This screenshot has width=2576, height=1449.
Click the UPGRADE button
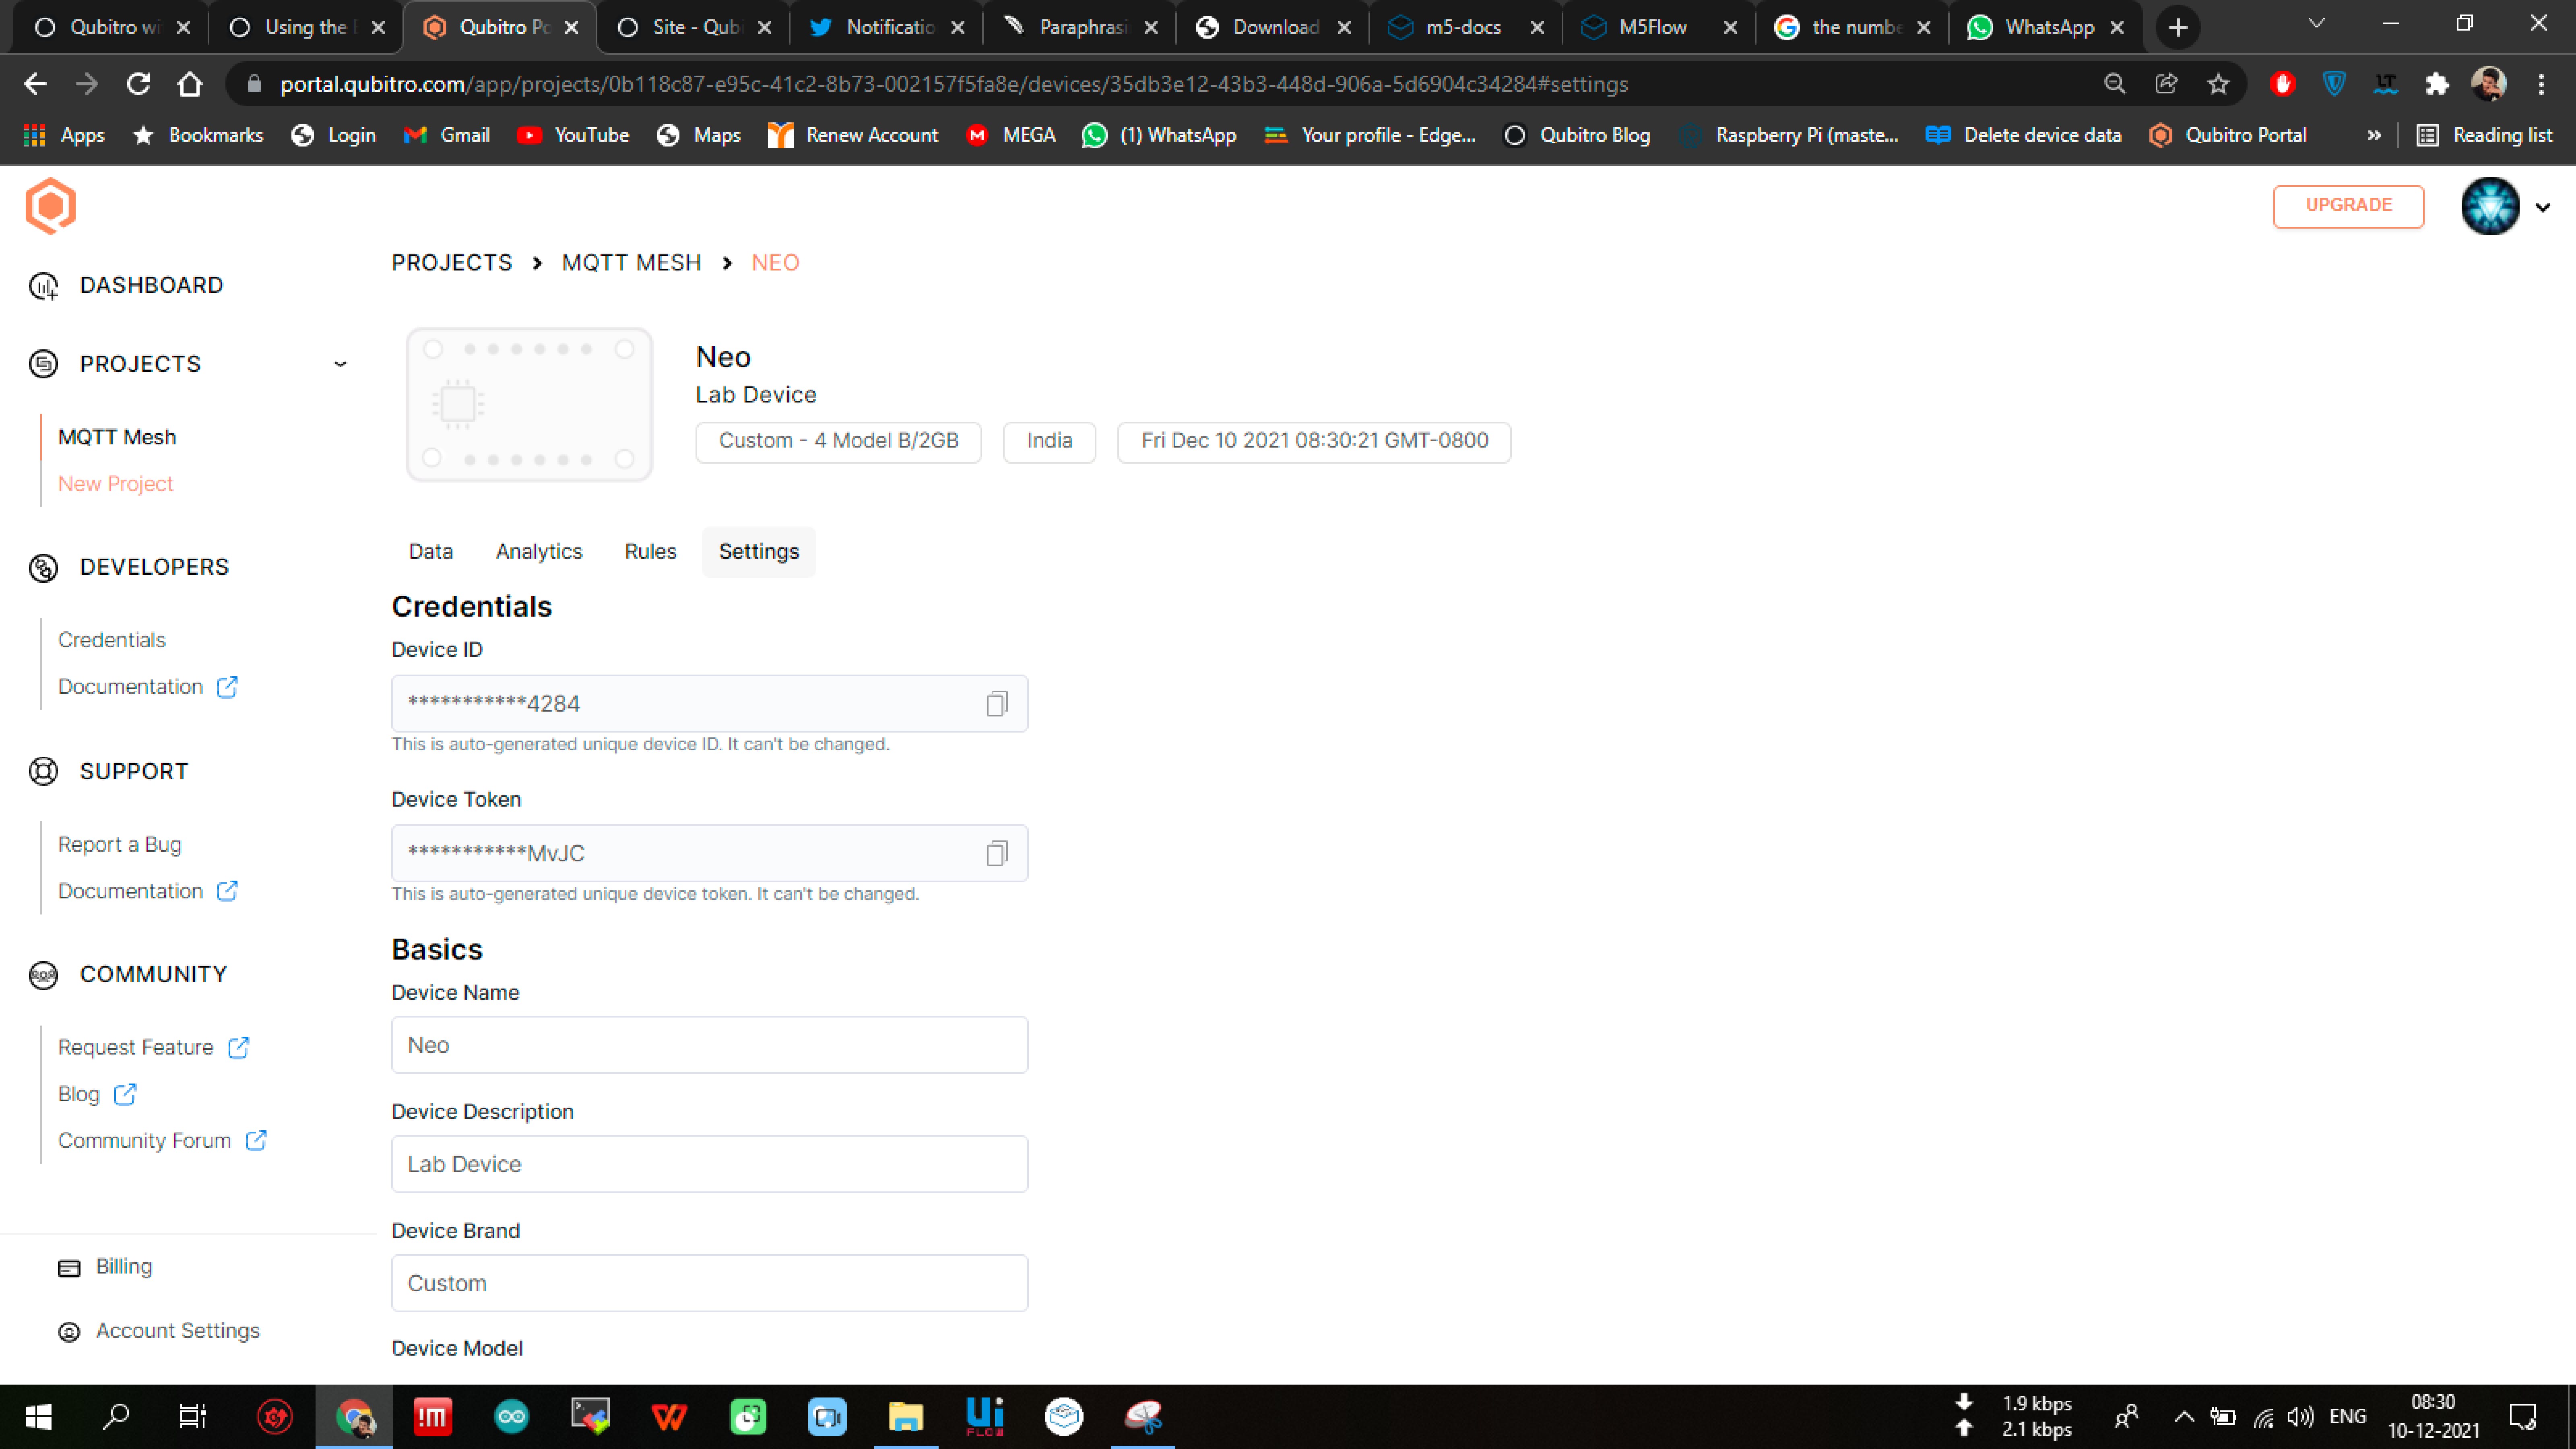2348,206
